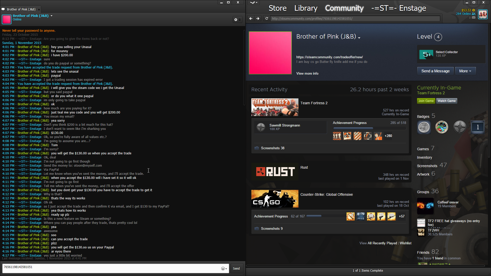Click the TF2 achievement progress bar
The width and height of the screenshot is (491, 276).
369,128
